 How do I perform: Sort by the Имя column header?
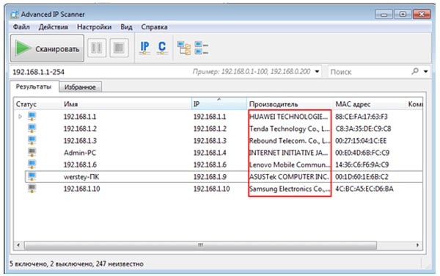126,104
